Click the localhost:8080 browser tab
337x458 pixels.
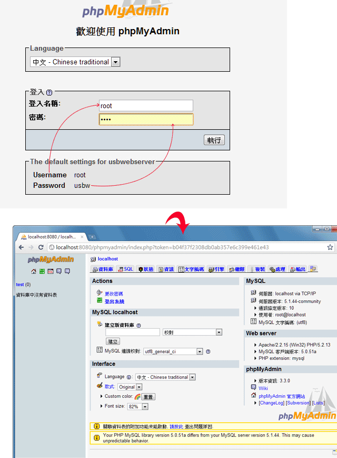(x=52, y=237)
